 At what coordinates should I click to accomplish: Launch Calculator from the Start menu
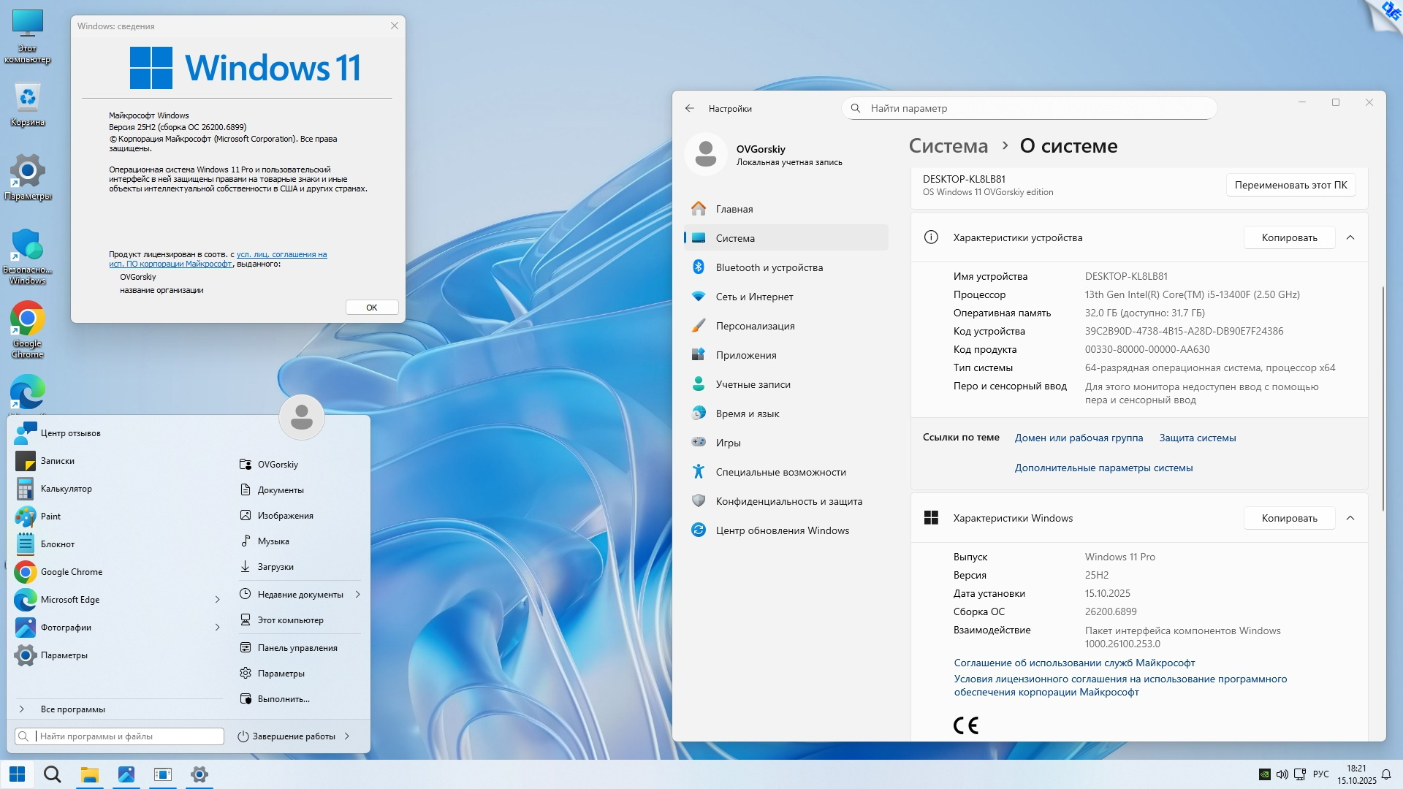pos(66,489)
